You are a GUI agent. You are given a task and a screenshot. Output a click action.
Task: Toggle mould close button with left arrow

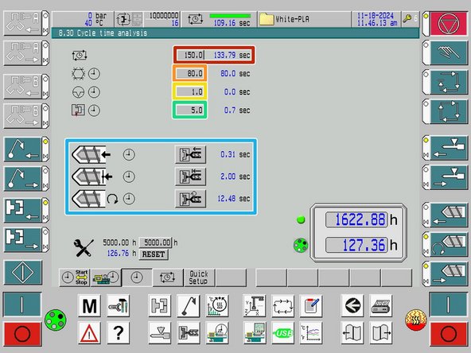click(23, 210)
